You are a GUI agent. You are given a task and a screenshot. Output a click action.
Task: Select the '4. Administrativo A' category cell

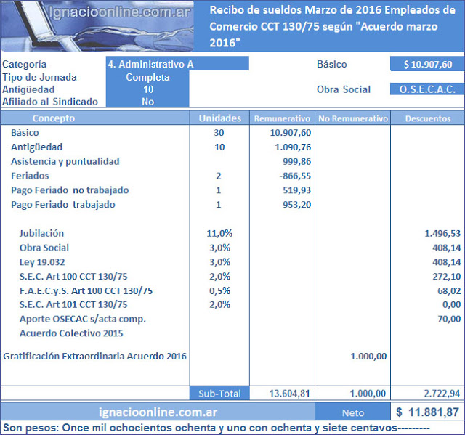(x=177, y=64)
